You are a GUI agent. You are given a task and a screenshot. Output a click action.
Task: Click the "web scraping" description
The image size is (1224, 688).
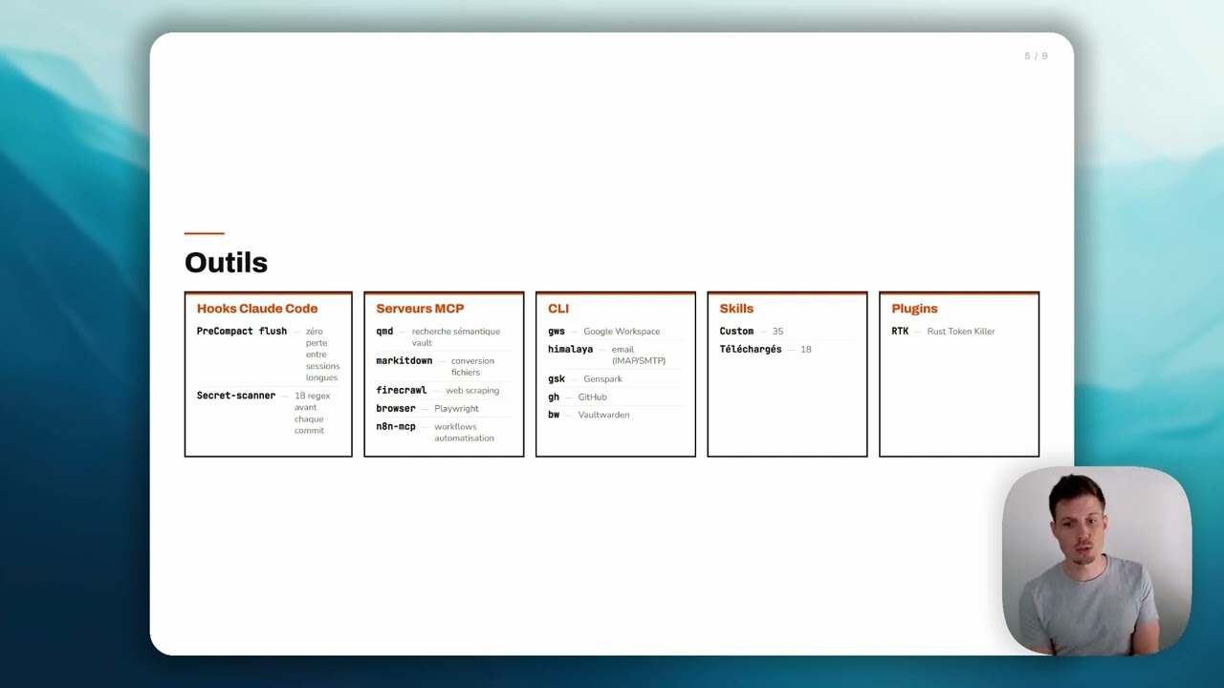[472, 391]
